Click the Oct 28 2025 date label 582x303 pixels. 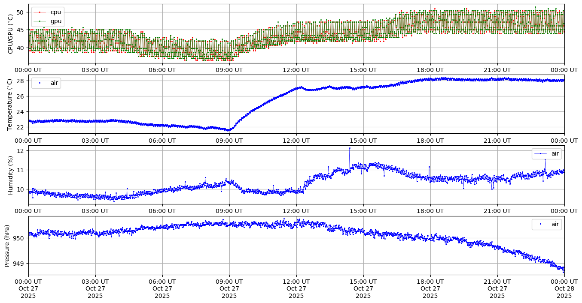tap(564, 288)
